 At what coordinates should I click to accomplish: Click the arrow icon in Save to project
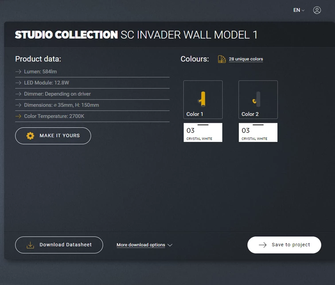click(x=262, y=245)
